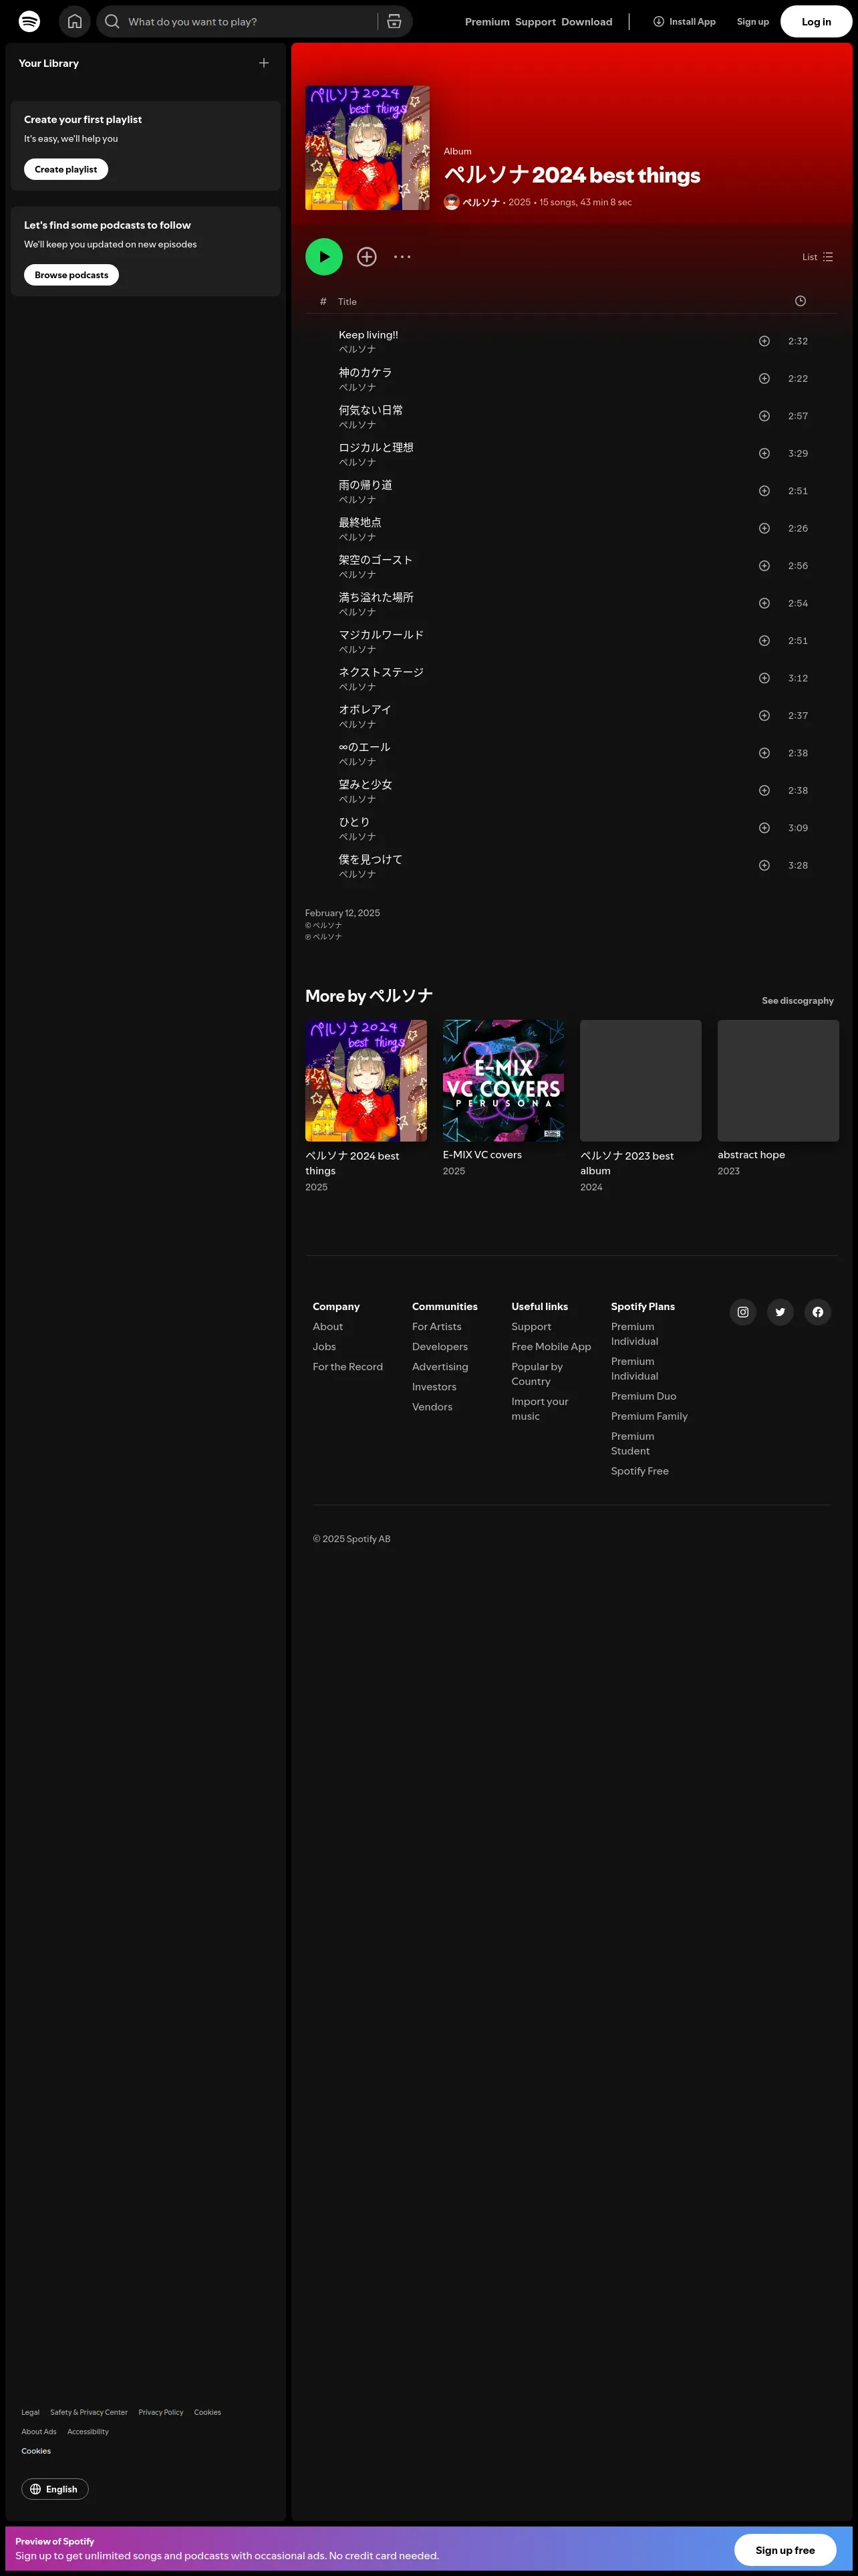This screenshot has height=2576, width=858.
Task: Open the ペルソナ artist link under album title
Action: 481,202
